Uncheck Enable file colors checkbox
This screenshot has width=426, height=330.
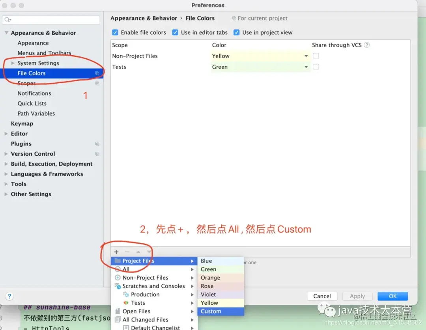tap(115, 33)
